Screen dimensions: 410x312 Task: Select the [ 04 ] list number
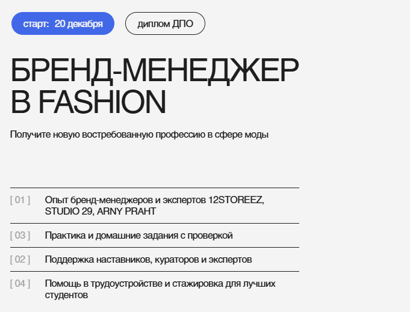point(20,283)
